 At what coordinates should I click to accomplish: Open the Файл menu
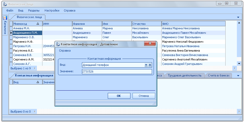(10, 10)
